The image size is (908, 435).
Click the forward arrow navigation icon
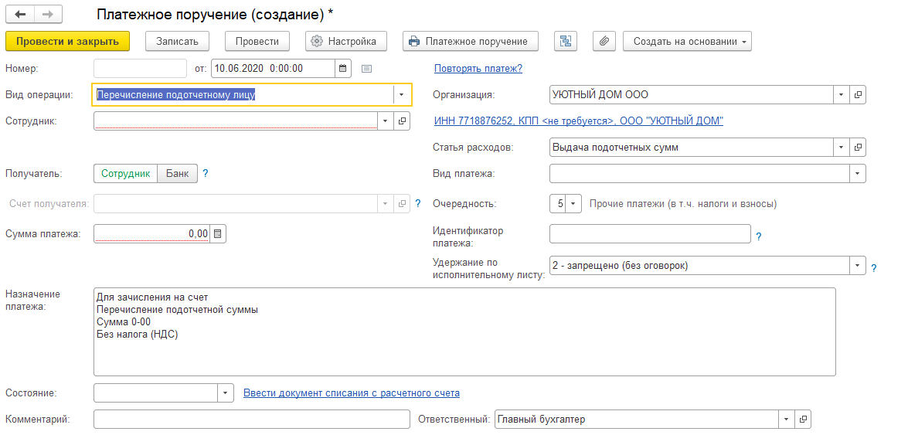point(48,12)
